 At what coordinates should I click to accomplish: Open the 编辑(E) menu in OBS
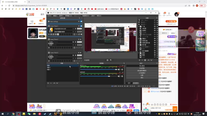[55, 16]
